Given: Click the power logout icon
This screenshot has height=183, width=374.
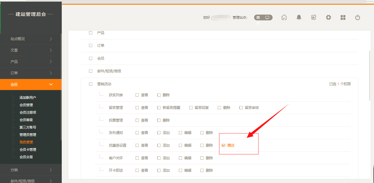Looking at the screenshot, I should (357, 17).
